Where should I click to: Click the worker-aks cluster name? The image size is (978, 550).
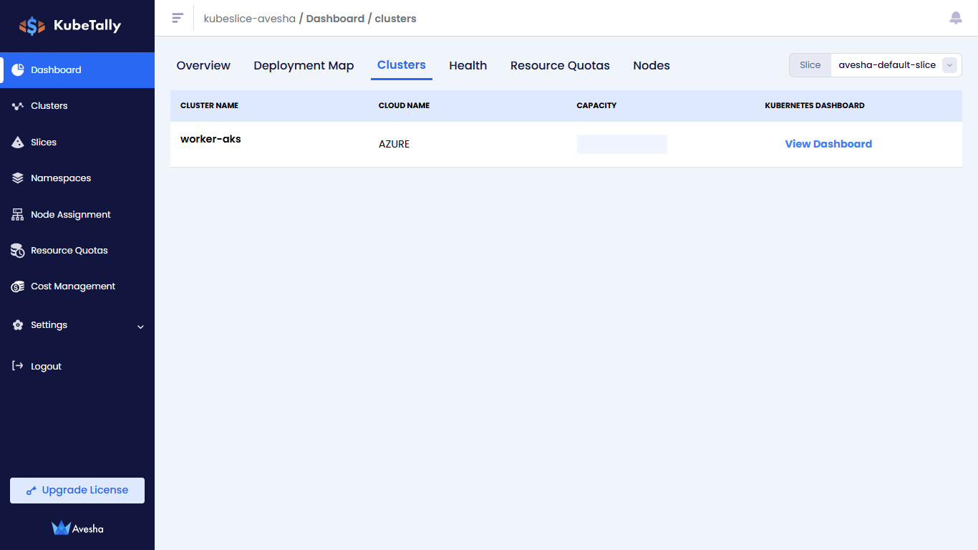pyautogui.click(x=210, y=139)
